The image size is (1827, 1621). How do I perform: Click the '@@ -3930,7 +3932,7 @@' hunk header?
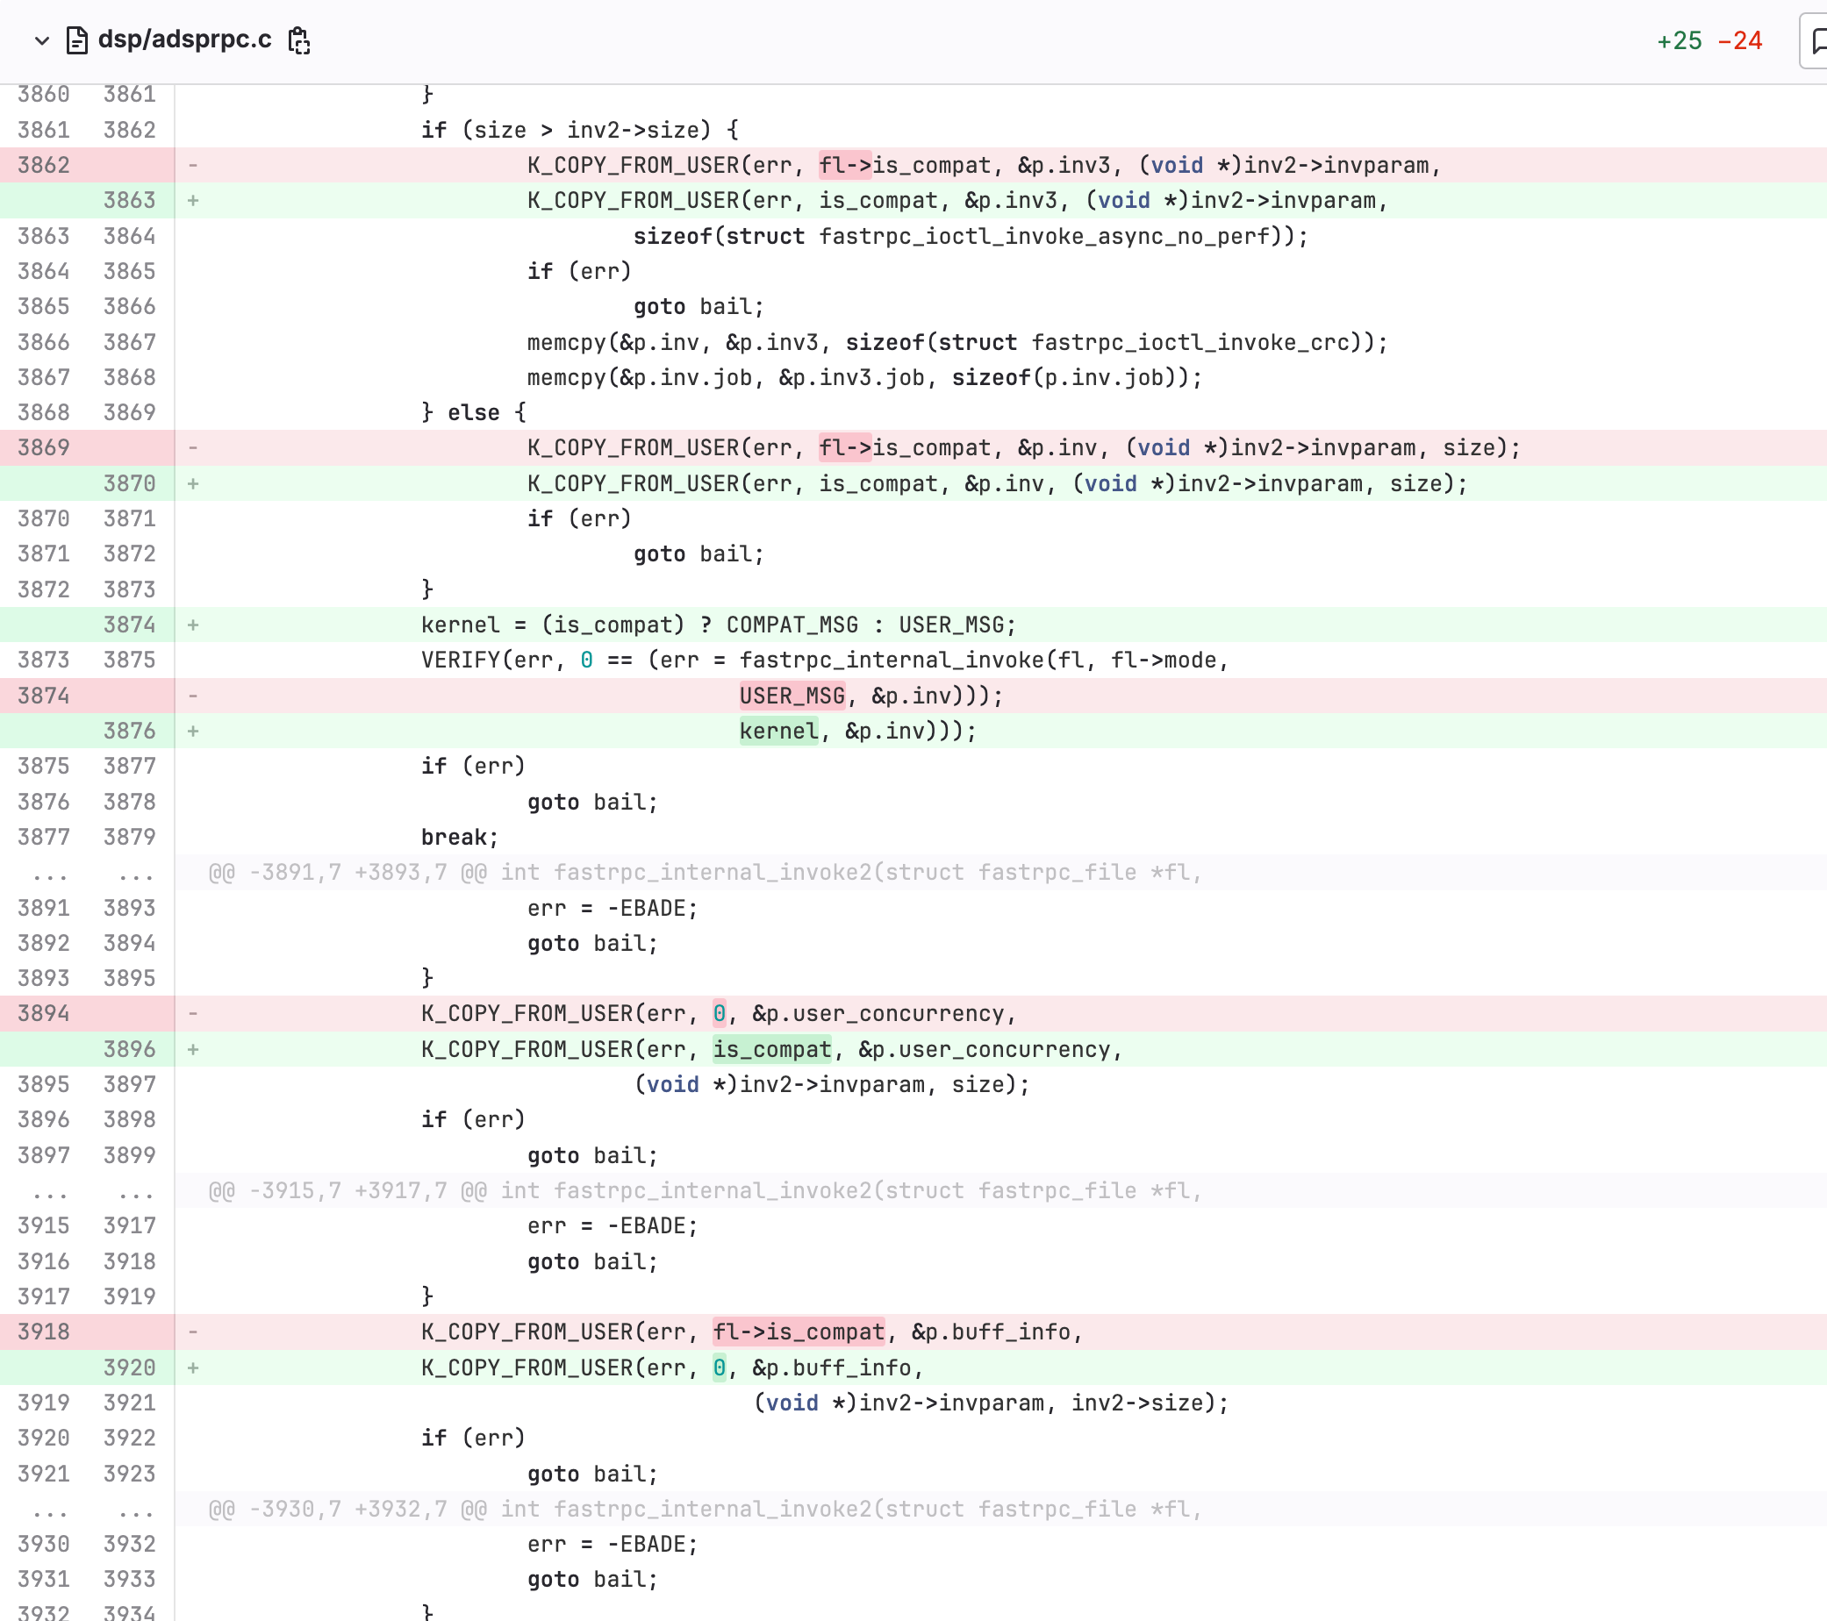point(705,1510)
